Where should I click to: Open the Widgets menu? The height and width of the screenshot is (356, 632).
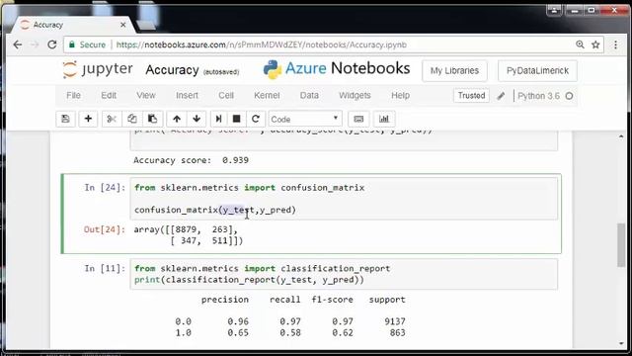tap(355, 96)
